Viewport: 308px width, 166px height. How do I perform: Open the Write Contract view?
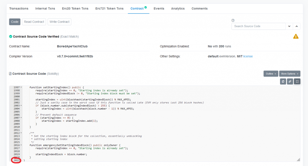point(60,22)
